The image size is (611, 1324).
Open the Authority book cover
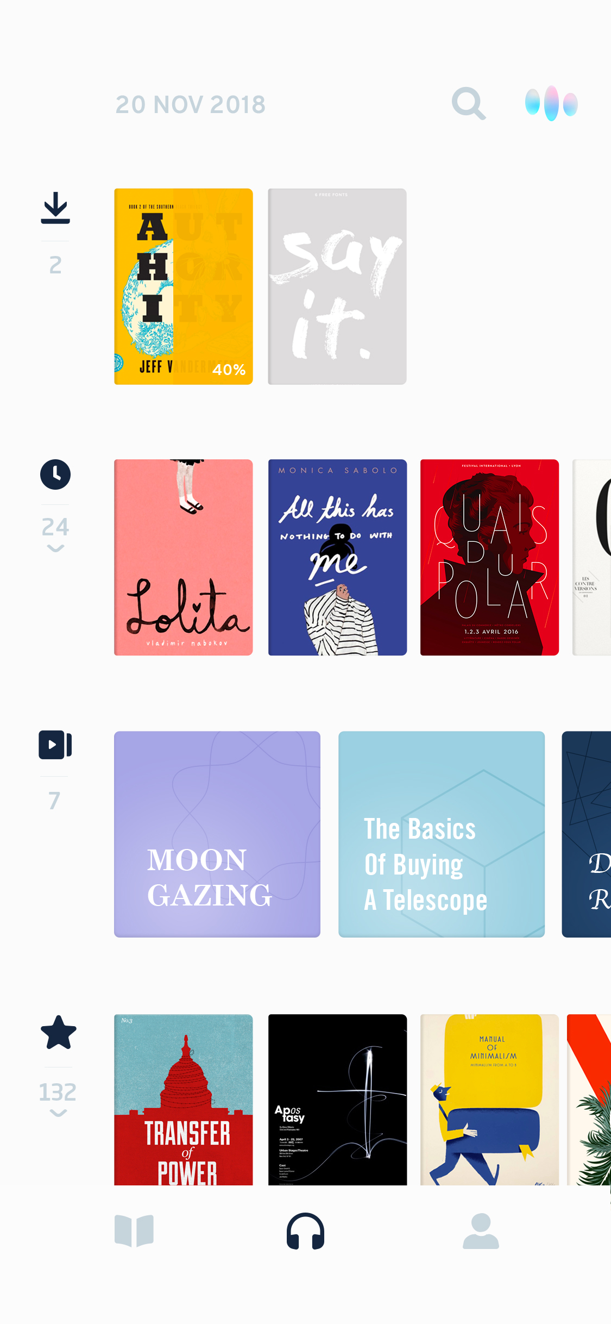point(184,286)
